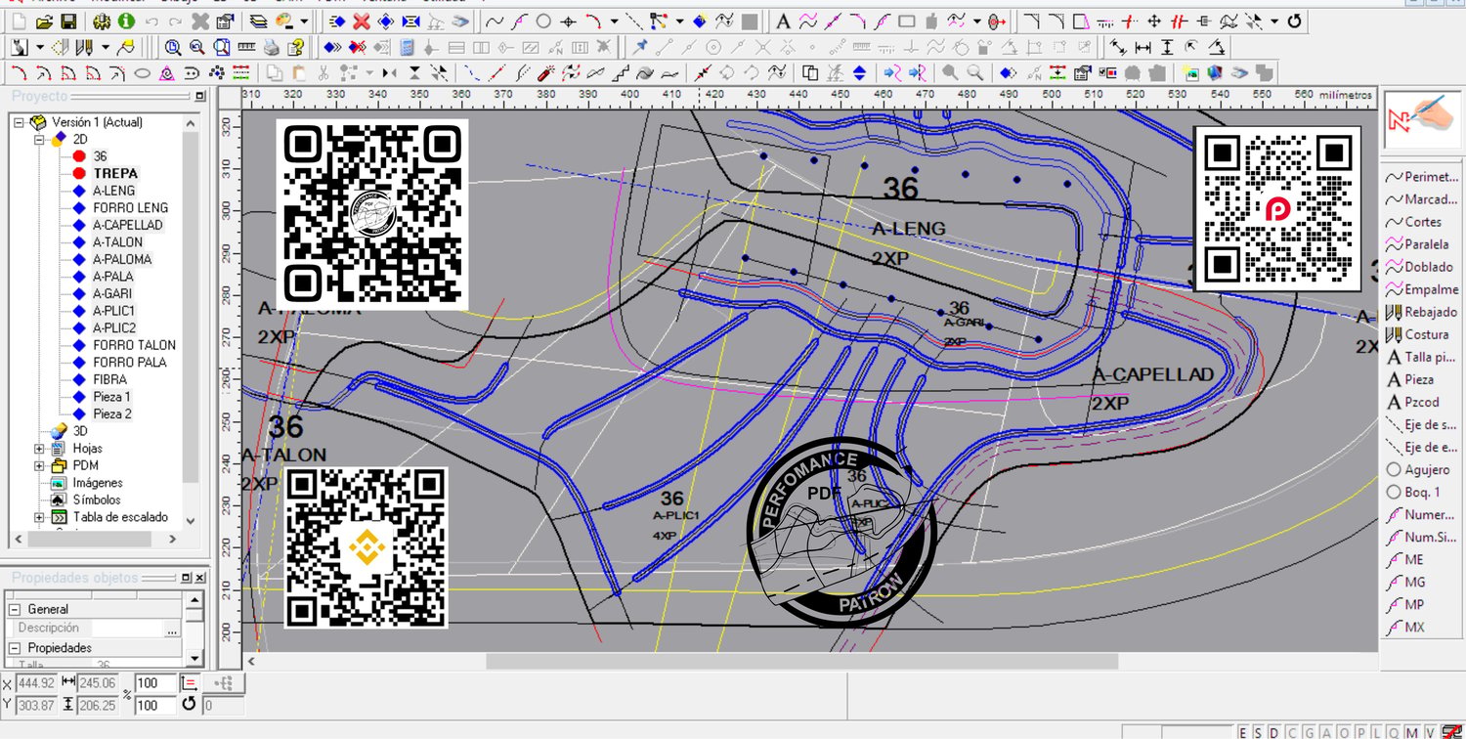Click the calculator icon
This screenshot has height=739, width=1466.
click(x=407, y=47)
